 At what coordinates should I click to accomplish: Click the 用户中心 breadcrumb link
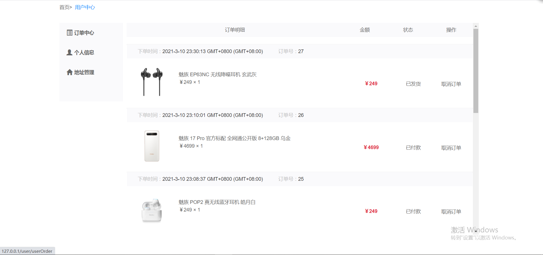click(x=85, y=7)
